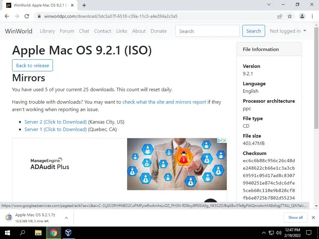Open the Contact menu item

tap(102, 31)
